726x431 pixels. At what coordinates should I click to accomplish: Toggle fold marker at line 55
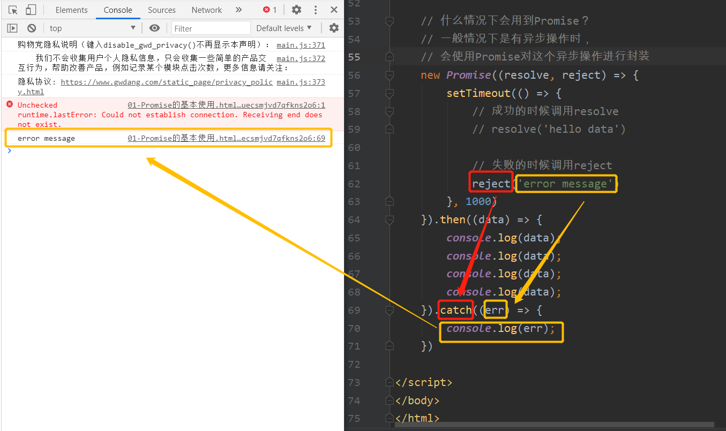point(390,57)
